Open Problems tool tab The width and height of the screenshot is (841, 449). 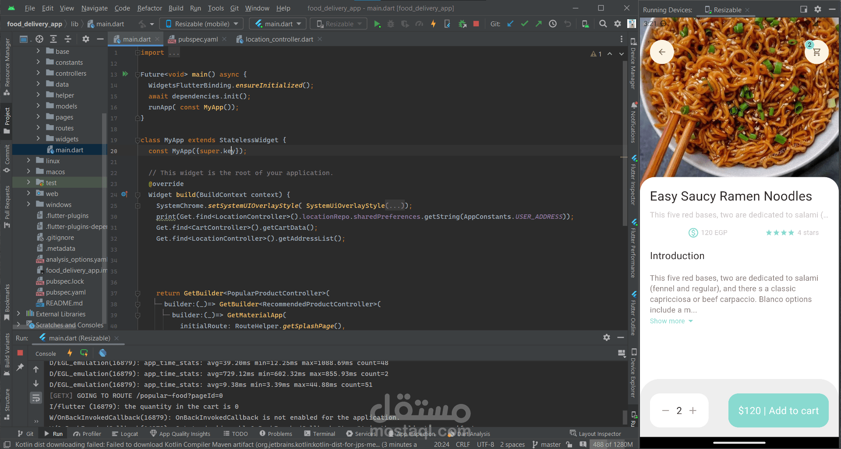[x=276, y=434]
